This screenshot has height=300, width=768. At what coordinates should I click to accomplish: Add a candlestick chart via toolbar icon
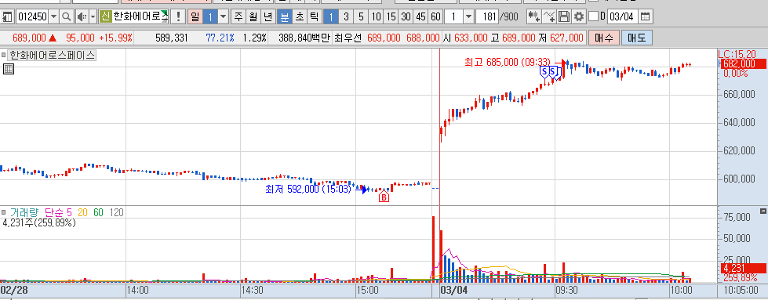point(534,17)
